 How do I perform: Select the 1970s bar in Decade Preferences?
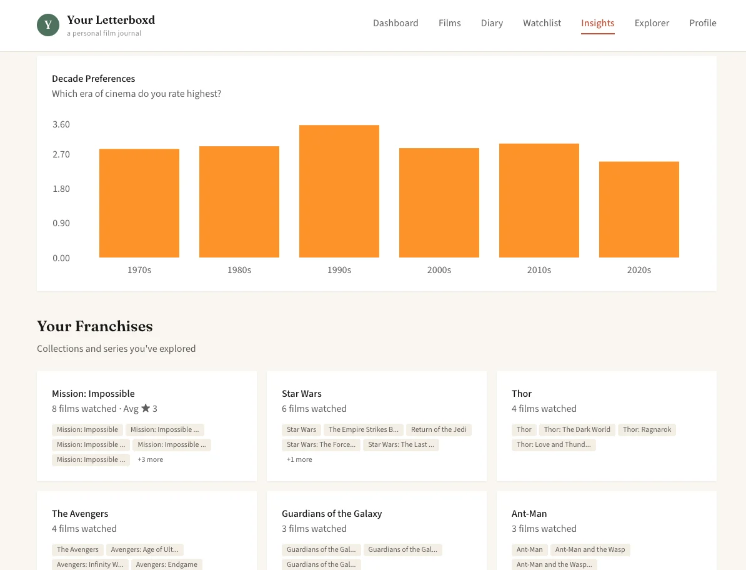[x=139, y=203]
